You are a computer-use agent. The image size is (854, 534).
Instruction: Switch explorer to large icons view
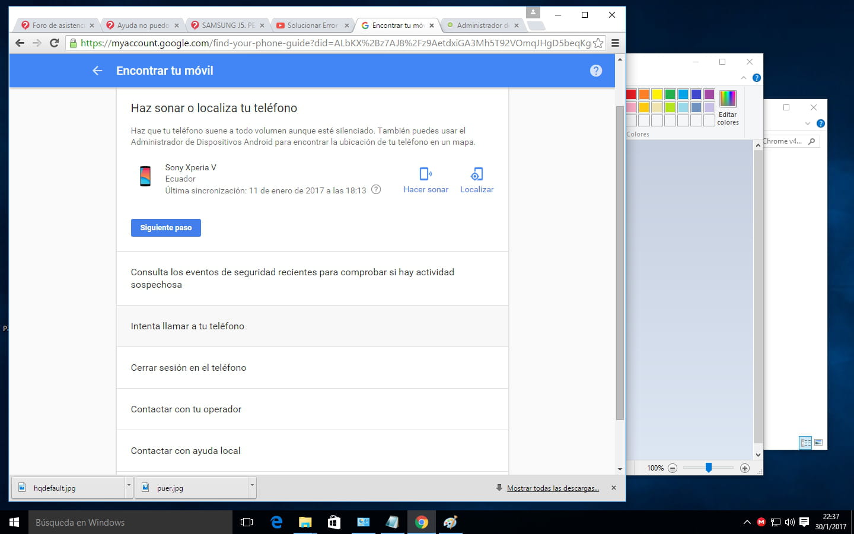(818, 443)
